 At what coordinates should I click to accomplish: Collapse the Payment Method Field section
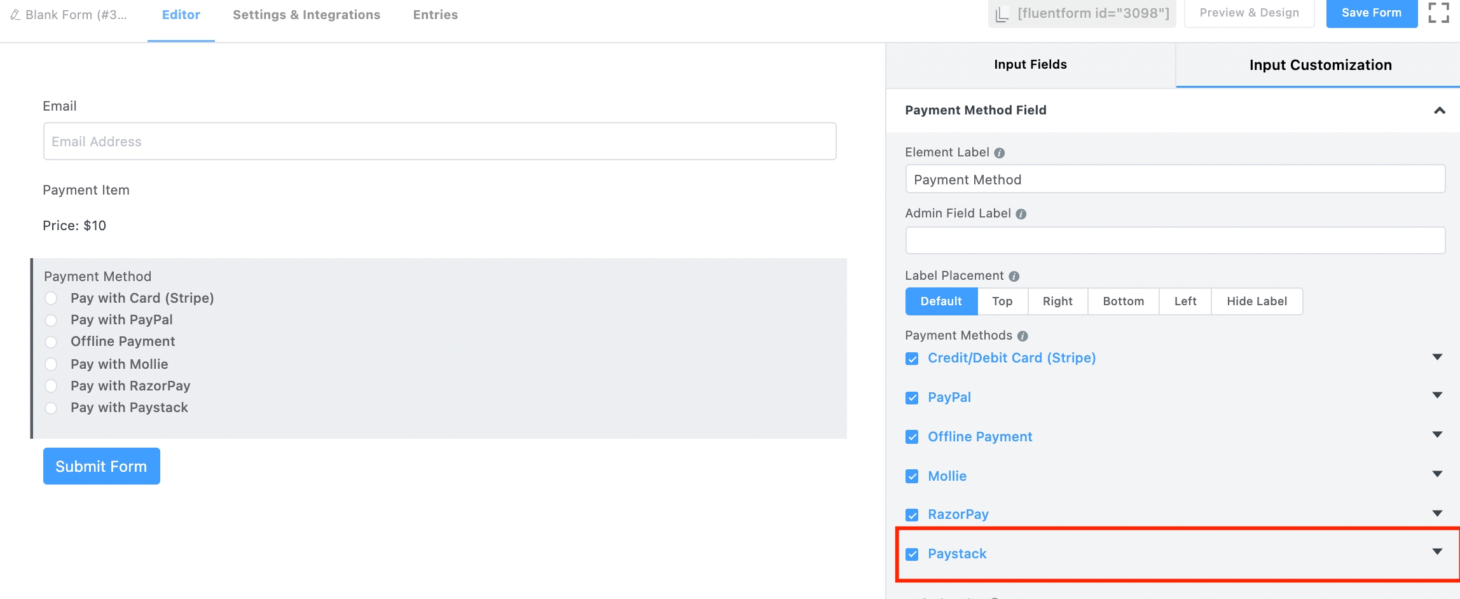click(1440, 110)
